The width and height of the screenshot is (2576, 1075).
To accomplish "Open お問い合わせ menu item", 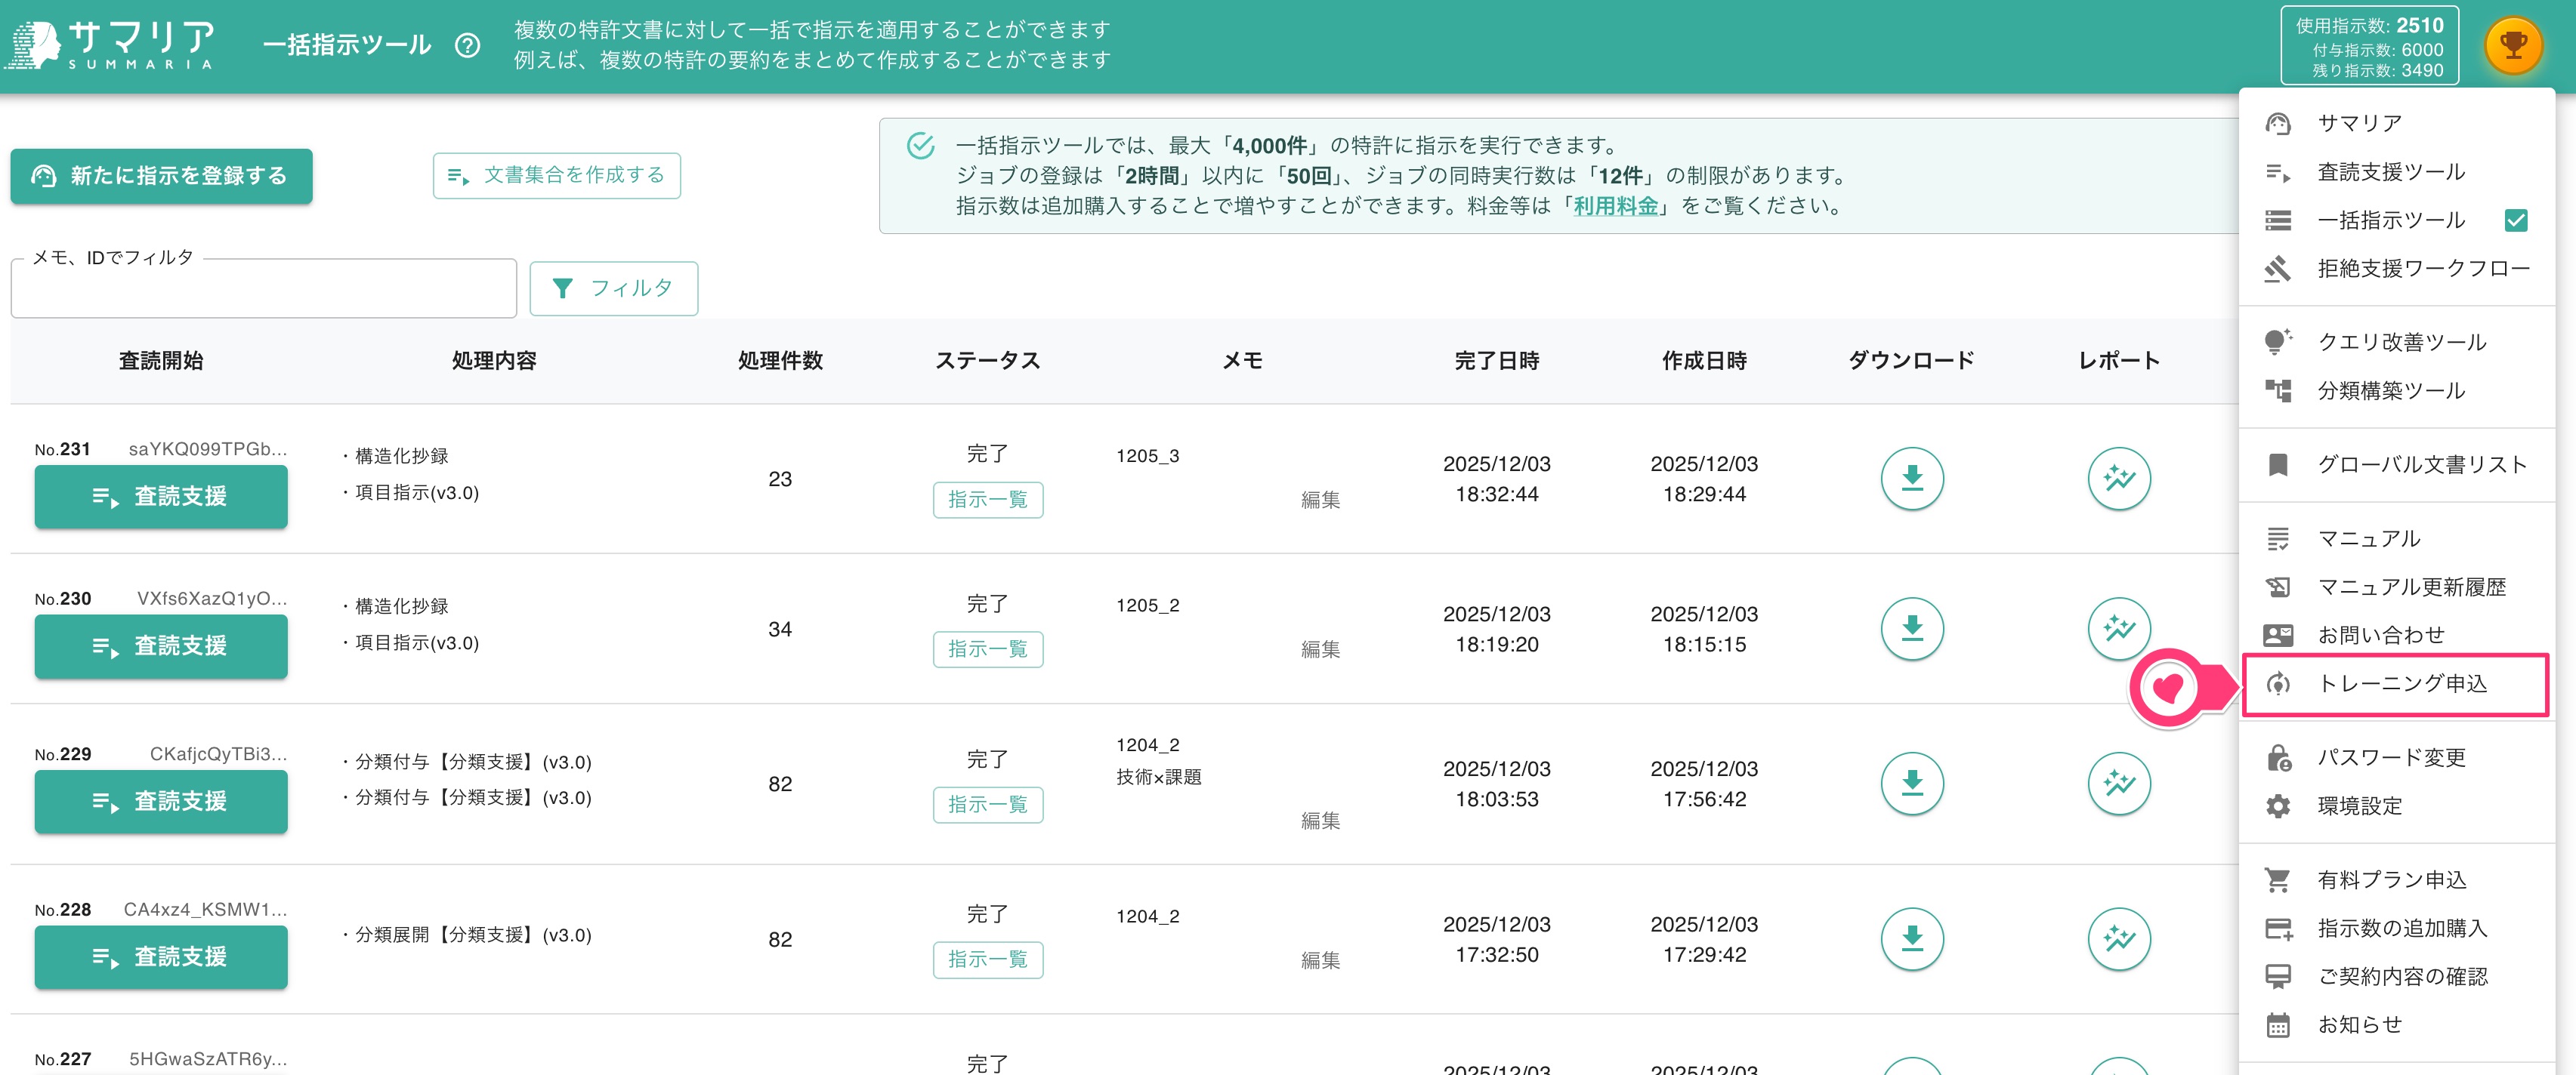I will pyautogui.click(x=2397, y=634).
